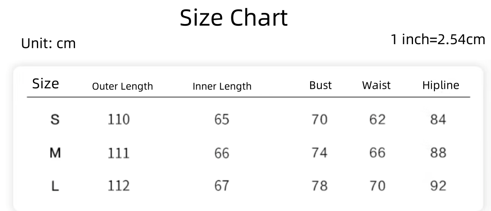Click the L size row label

55,186
